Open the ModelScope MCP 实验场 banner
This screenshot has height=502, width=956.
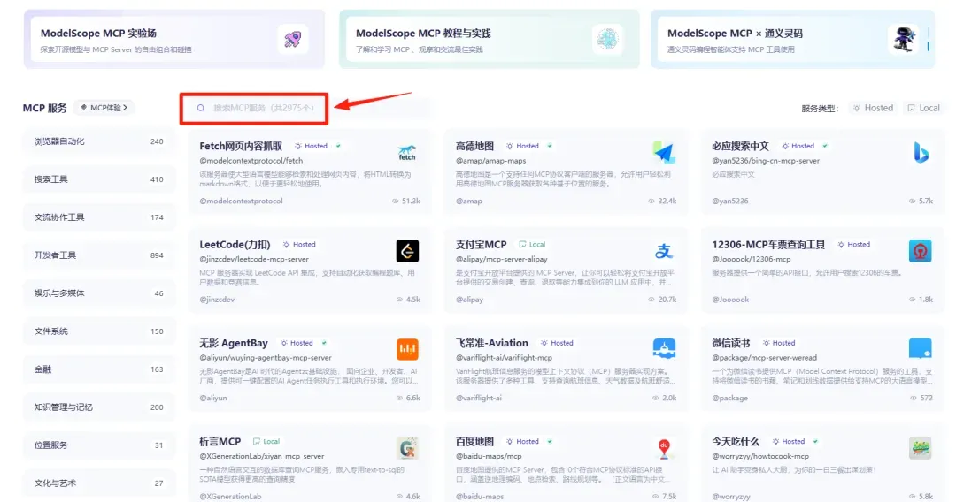click(174, 40)
